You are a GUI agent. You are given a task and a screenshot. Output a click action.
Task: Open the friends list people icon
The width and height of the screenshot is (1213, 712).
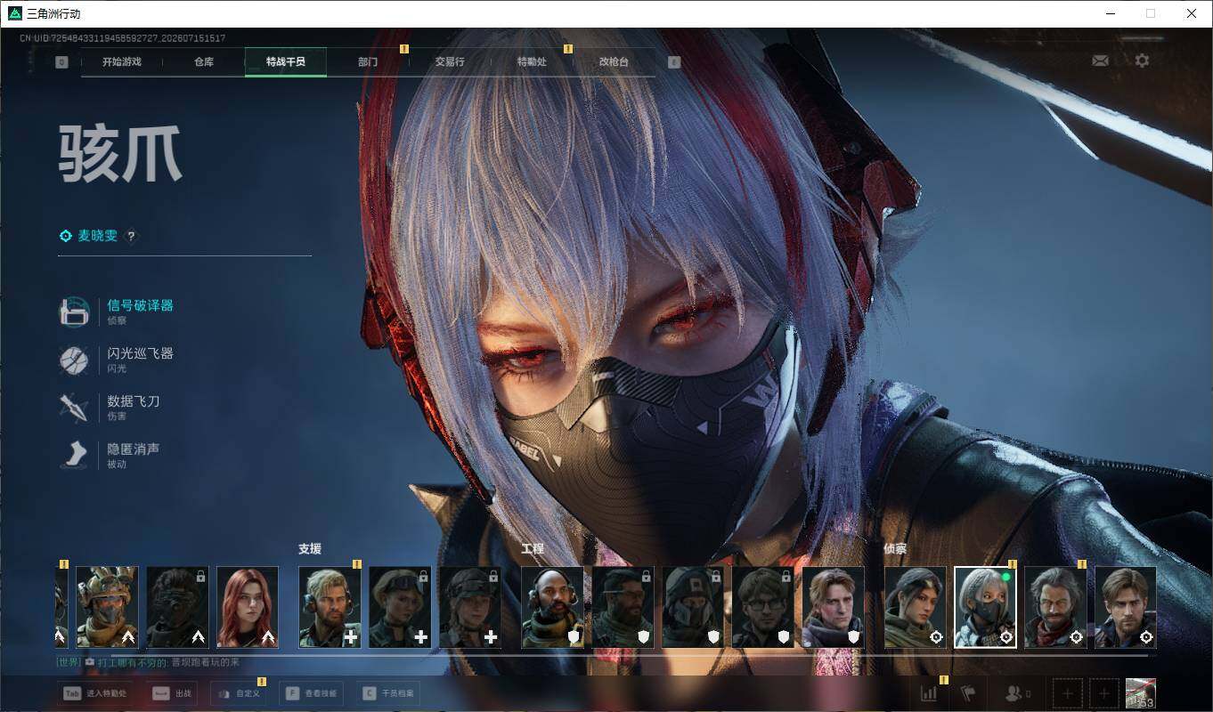point(1018,693)
